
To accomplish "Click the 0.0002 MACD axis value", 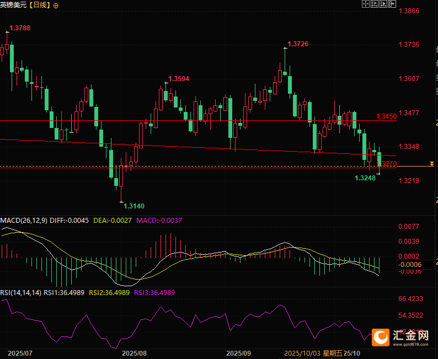I will click(x=409, y=256).
